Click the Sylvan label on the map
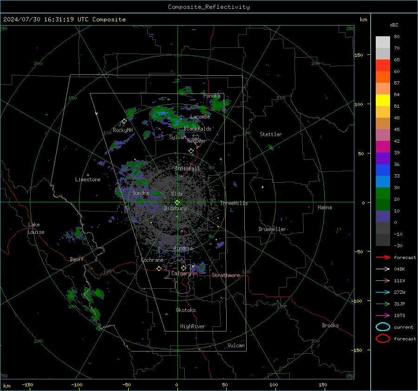The height and width of the screenshot is (391, 418). pyautogui.click(x=177, y=137)
